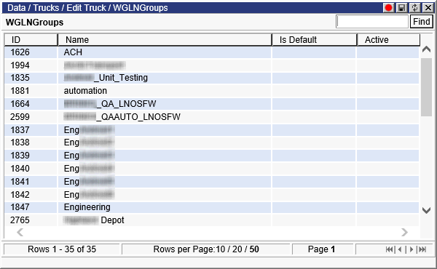The width and height of the screenshot is (437, 269).
Task: Click the refresh icon in title bar
Action: click(414, 8)
